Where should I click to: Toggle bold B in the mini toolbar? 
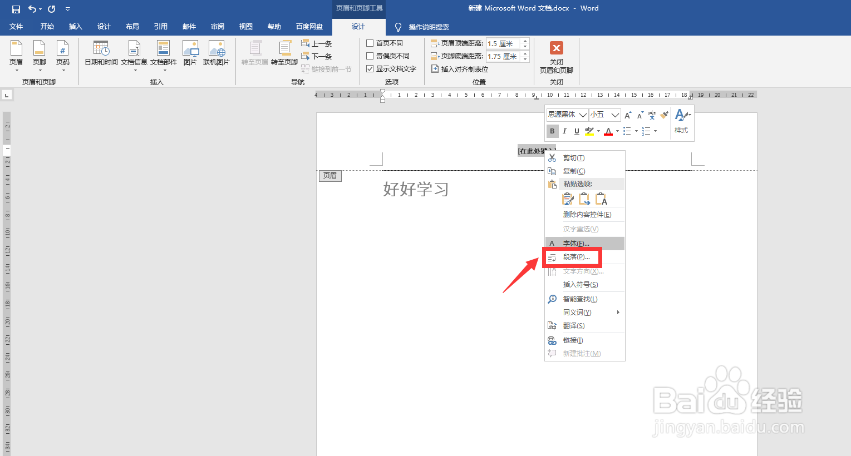pos(552,131)
